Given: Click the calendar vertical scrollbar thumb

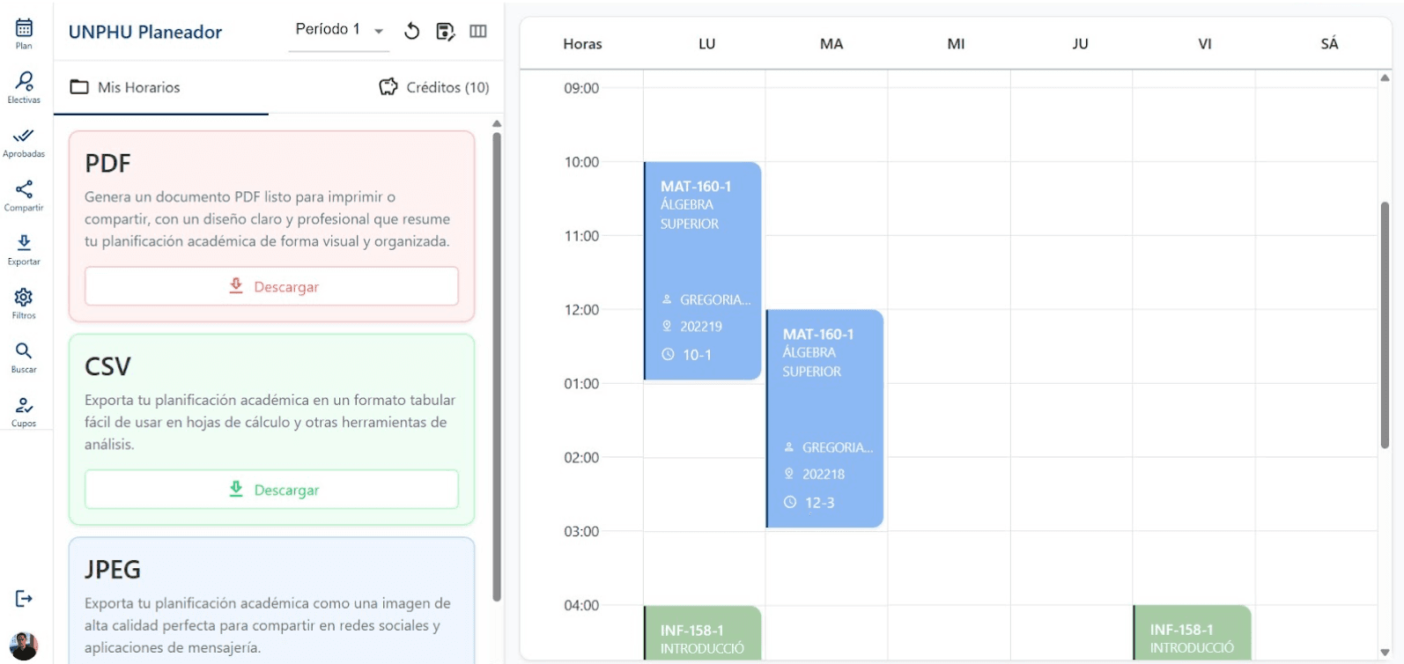Looking at the screenshot, I should 1385,326.
